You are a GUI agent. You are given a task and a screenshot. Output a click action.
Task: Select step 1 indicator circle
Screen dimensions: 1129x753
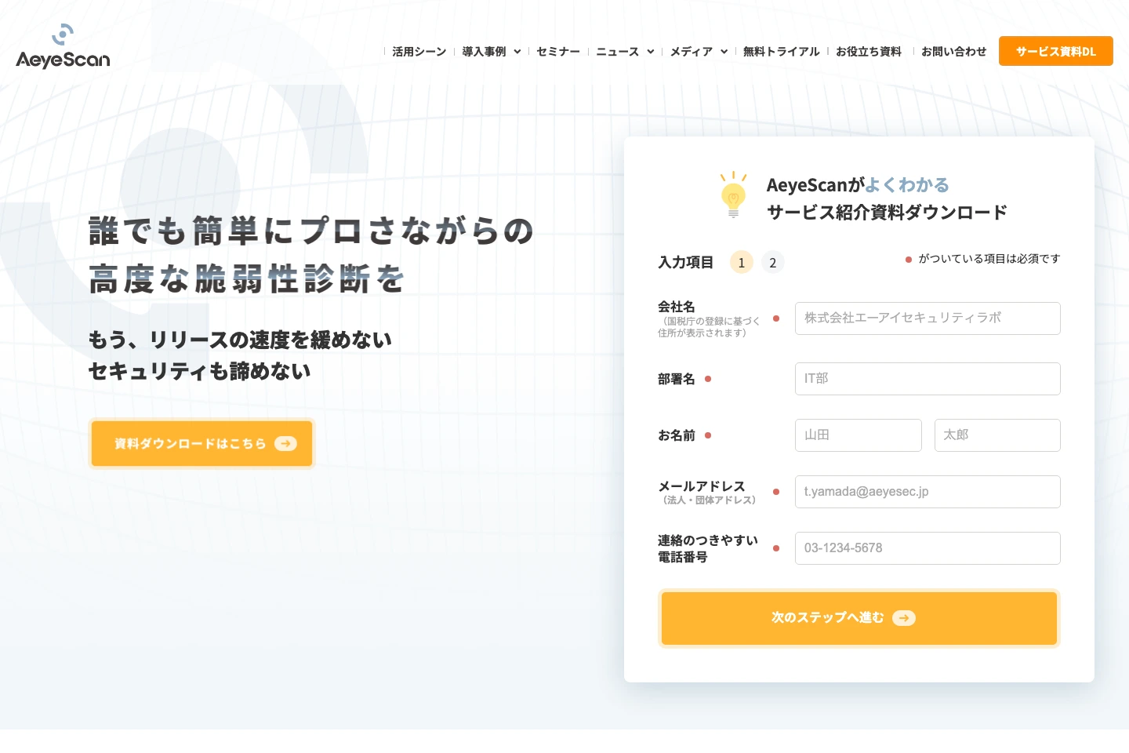tap(741, 263)
